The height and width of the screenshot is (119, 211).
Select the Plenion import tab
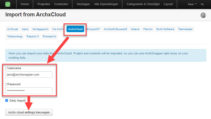point(148,29)
